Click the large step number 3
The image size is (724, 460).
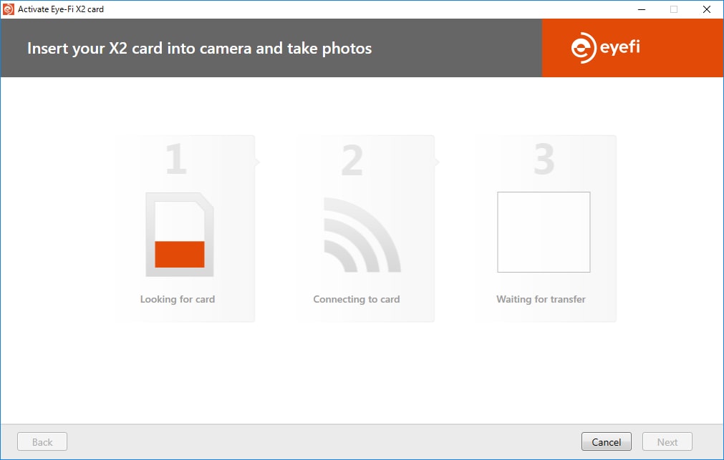click(x=544, y=160)
